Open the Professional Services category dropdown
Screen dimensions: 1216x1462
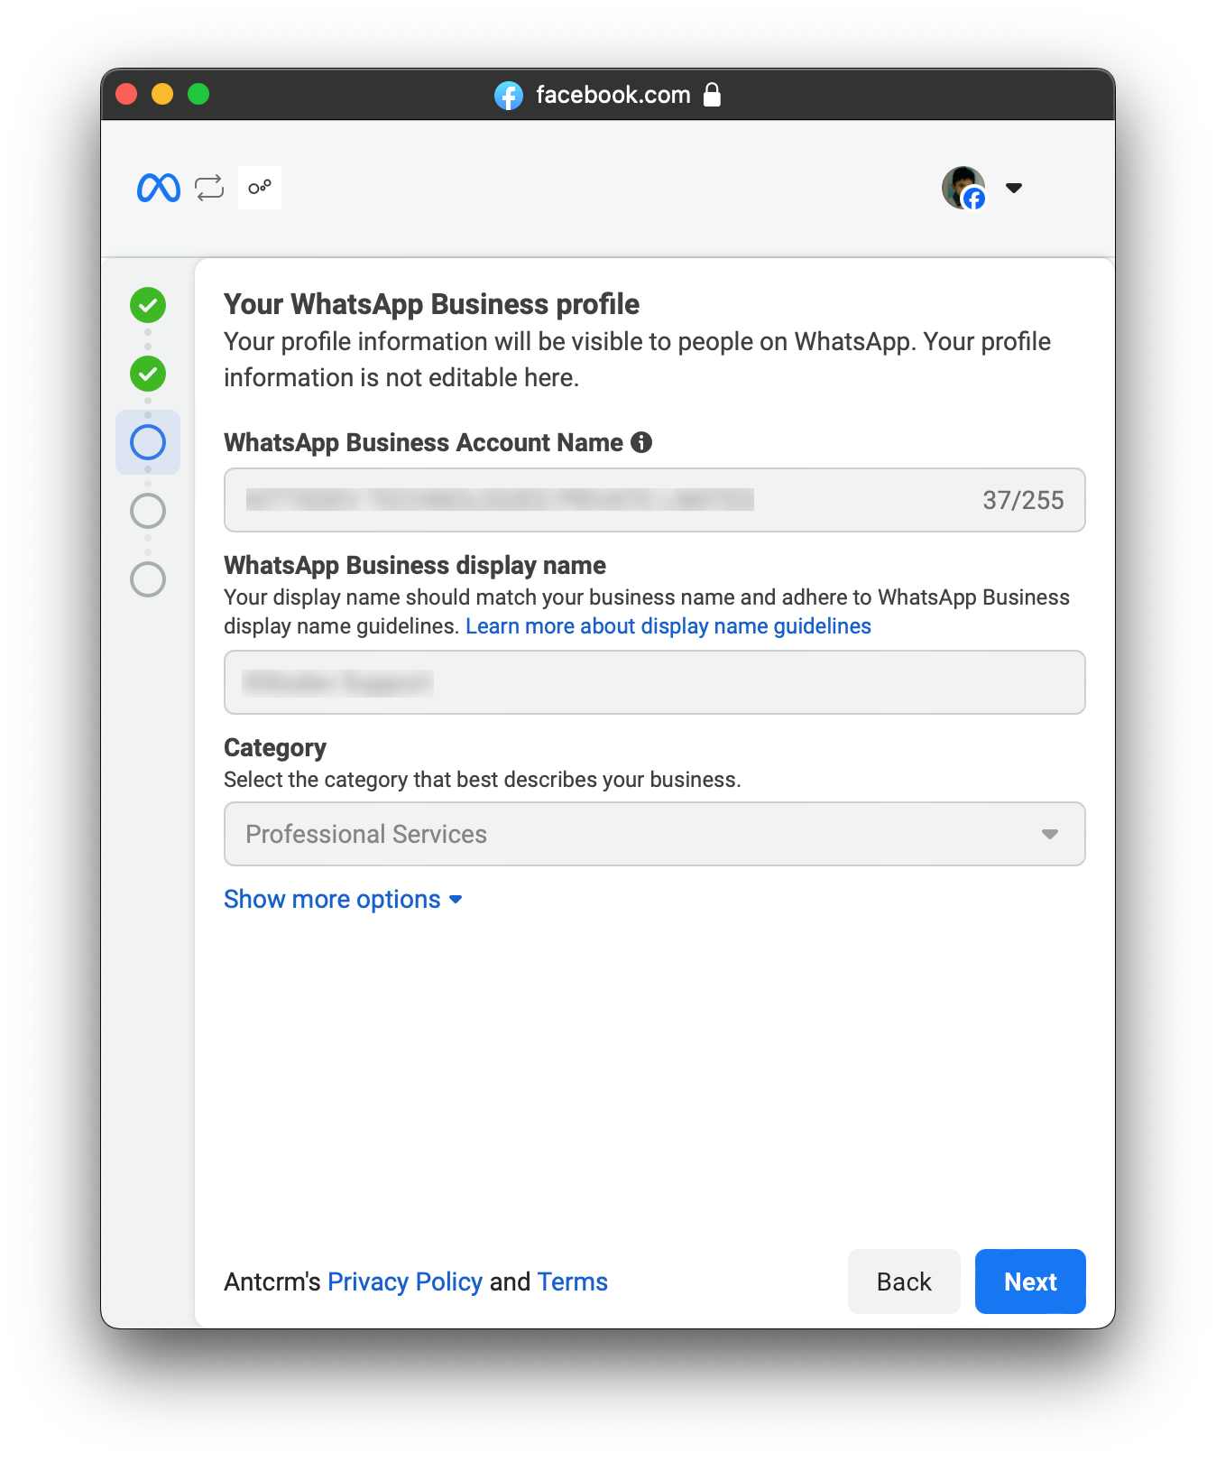tap(654, 834)
